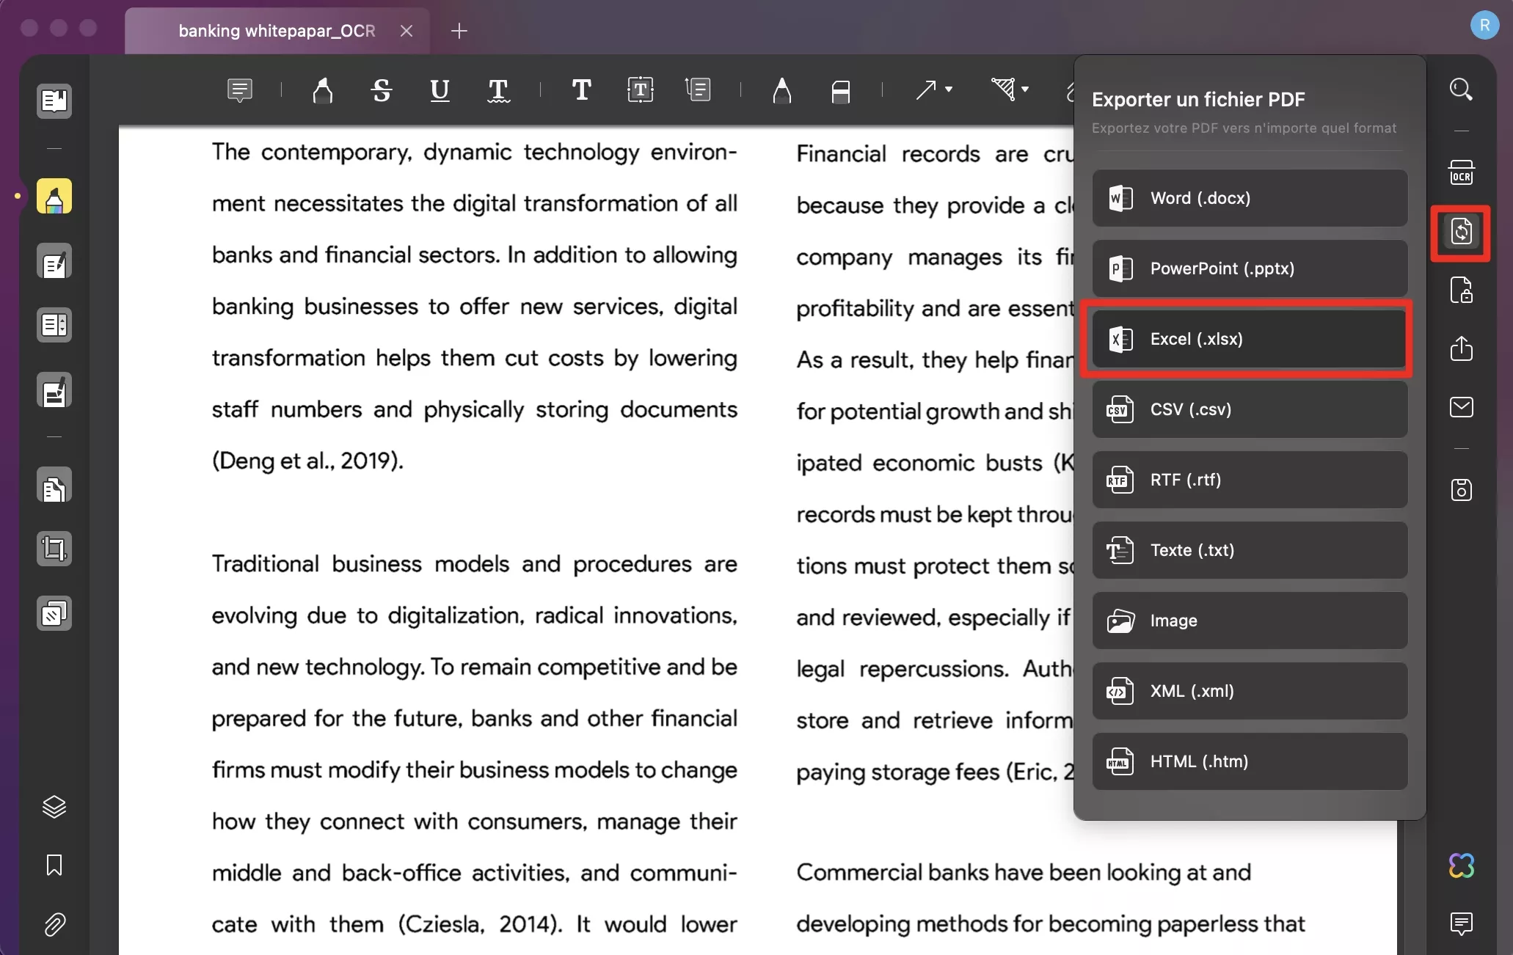This screenshot has height=955, width=1513.
Task: Export PDF to PowerPoint (.pptx)
Action: pos(1250,268)
